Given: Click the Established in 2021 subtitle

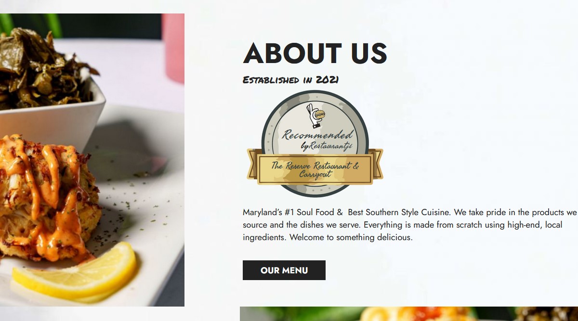Looking at the screenshot, I should [x=290, y=80].
